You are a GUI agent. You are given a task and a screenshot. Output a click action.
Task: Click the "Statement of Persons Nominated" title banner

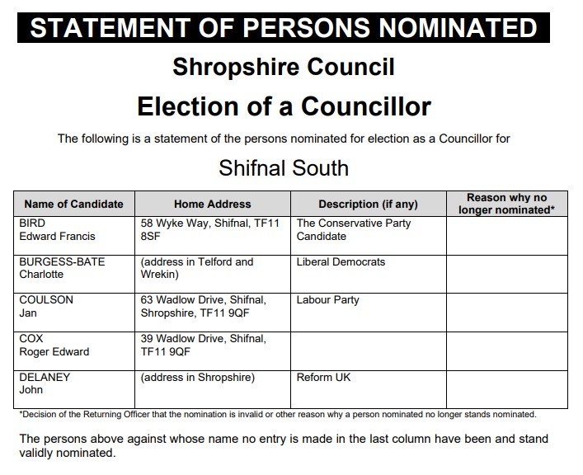click(284, 26)
